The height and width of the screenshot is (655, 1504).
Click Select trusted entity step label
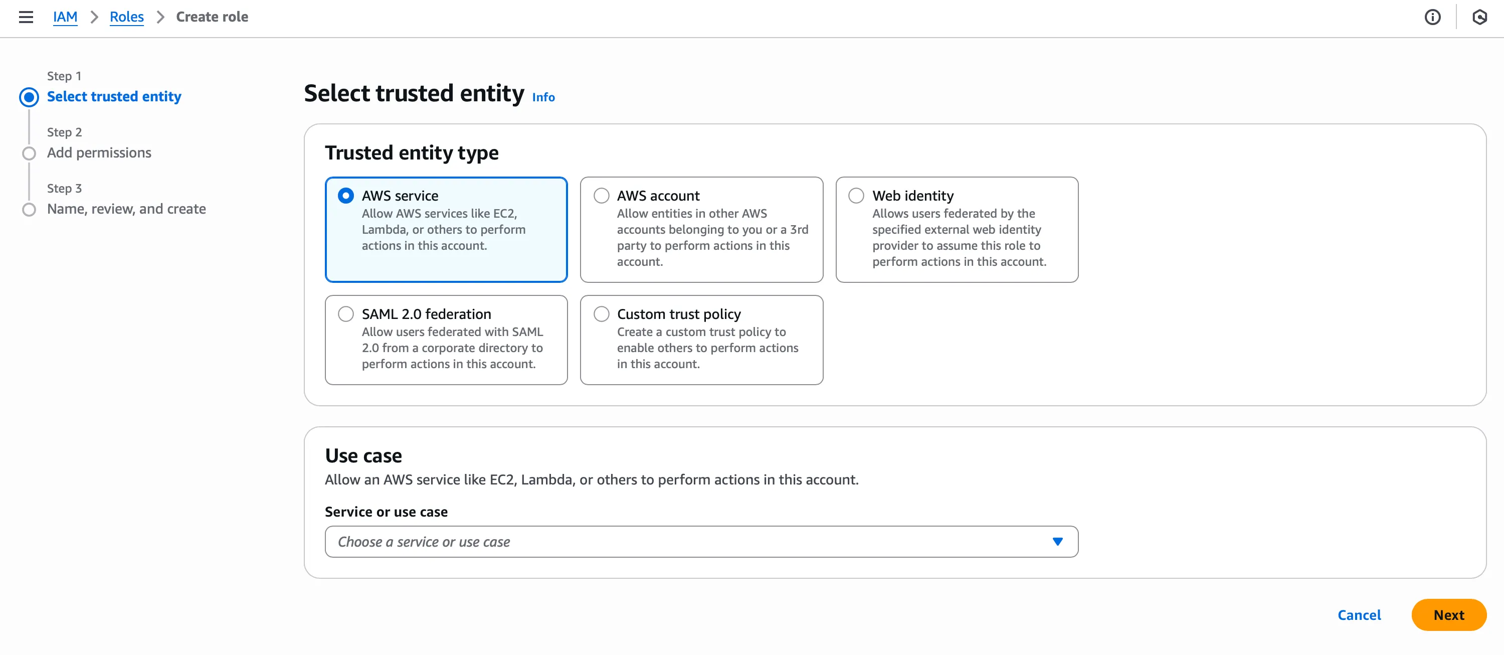click(x=114, y=96)
